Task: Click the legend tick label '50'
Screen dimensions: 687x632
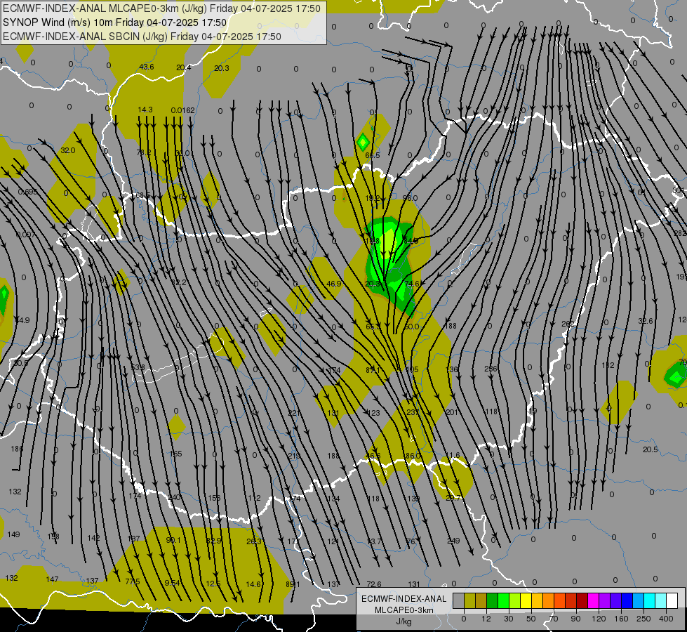Action: click(x=531, y=619)
